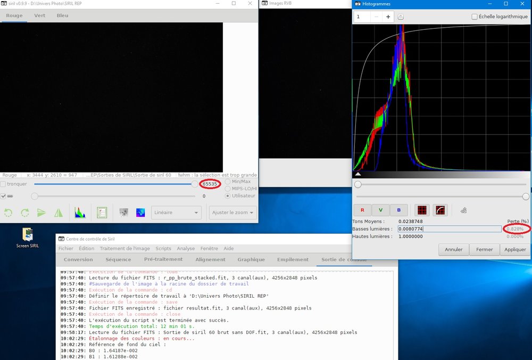Click the vertical mirror green triangle icon

pyautogui.click(x=59, y=213)
